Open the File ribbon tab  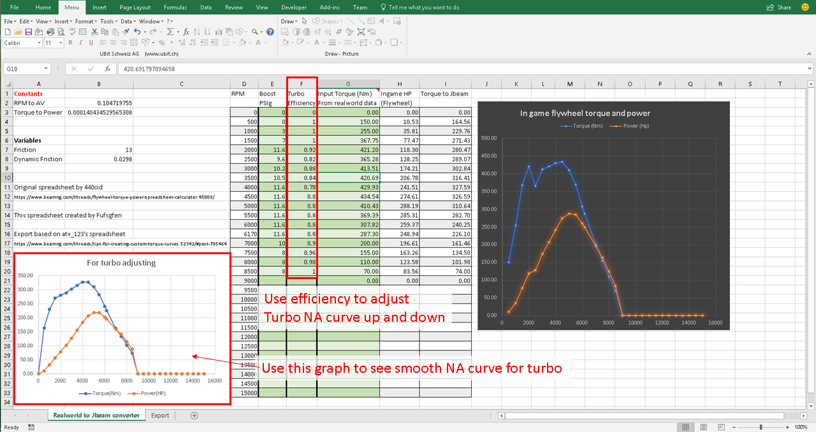pos(14,7)
